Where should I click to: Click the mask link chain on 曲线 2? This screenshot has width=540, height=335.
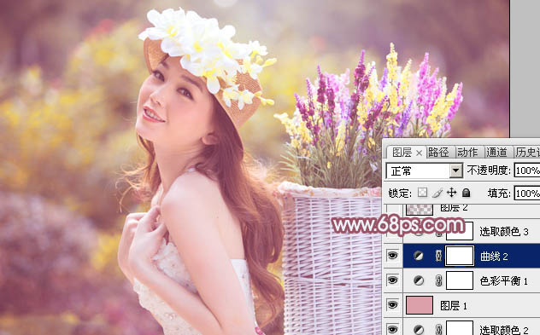click(438, 256)
